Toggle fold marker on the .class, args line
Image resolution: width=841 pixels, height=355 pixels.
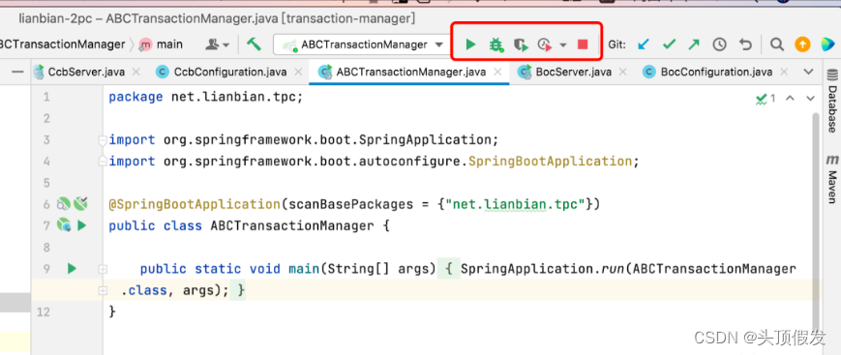coord(102,290)
